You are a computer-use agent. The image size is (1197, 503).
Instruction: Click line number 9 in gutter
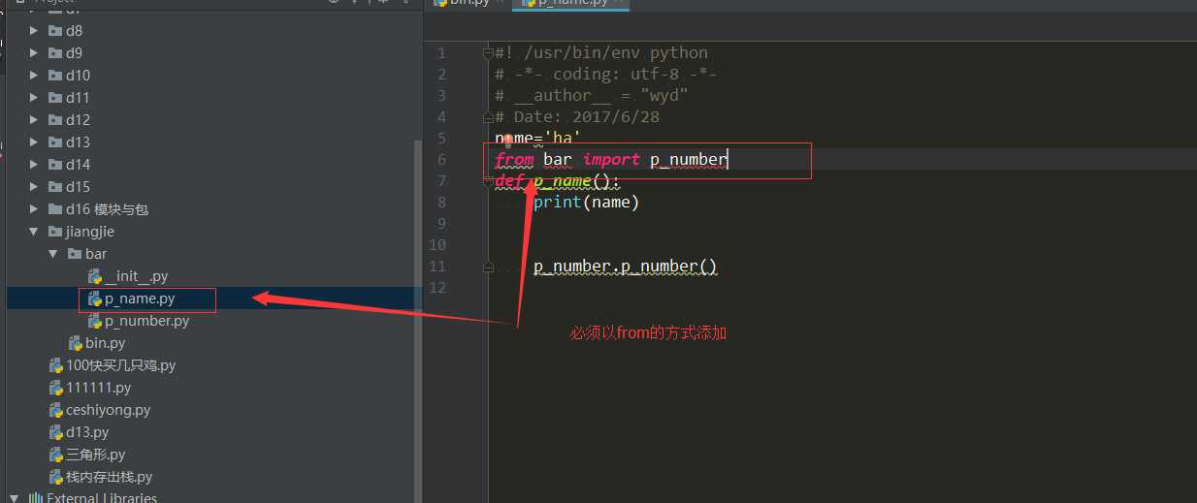click(441, 223)
